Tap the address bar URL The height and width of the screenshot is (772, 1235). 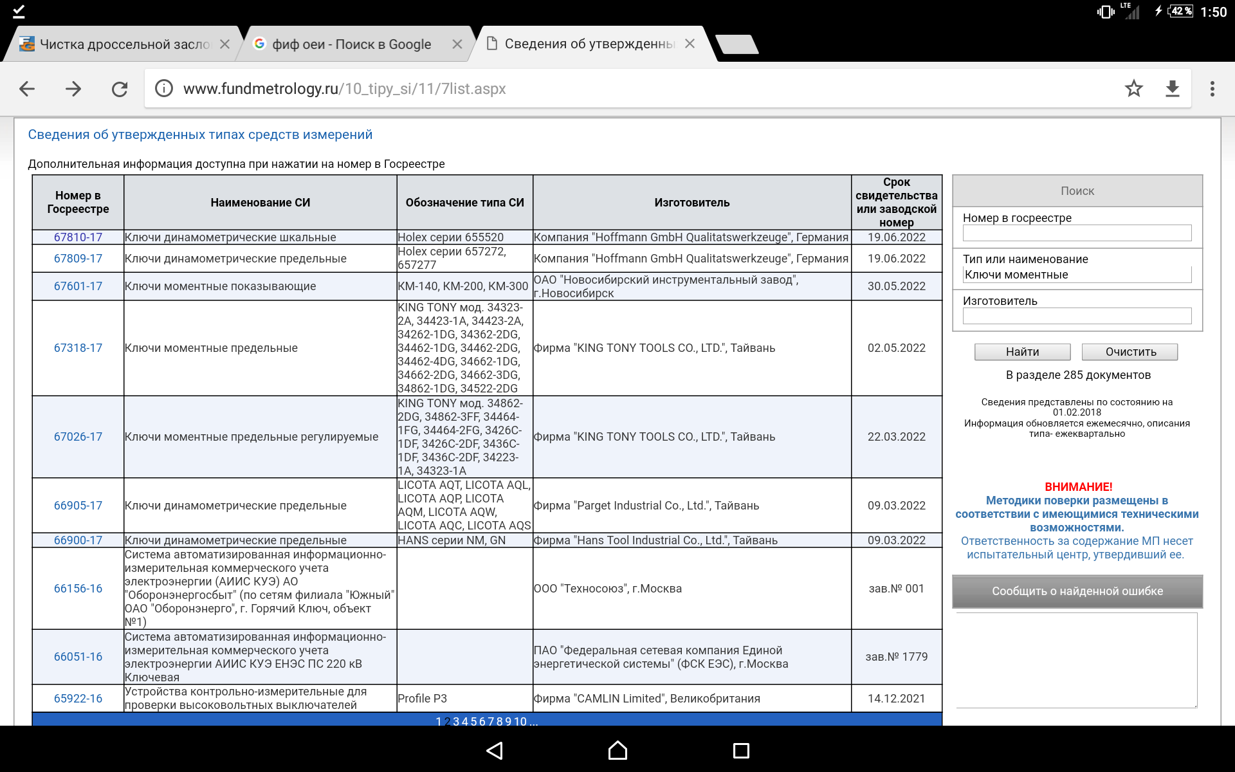pyautogui.click(x=344, y=89)
